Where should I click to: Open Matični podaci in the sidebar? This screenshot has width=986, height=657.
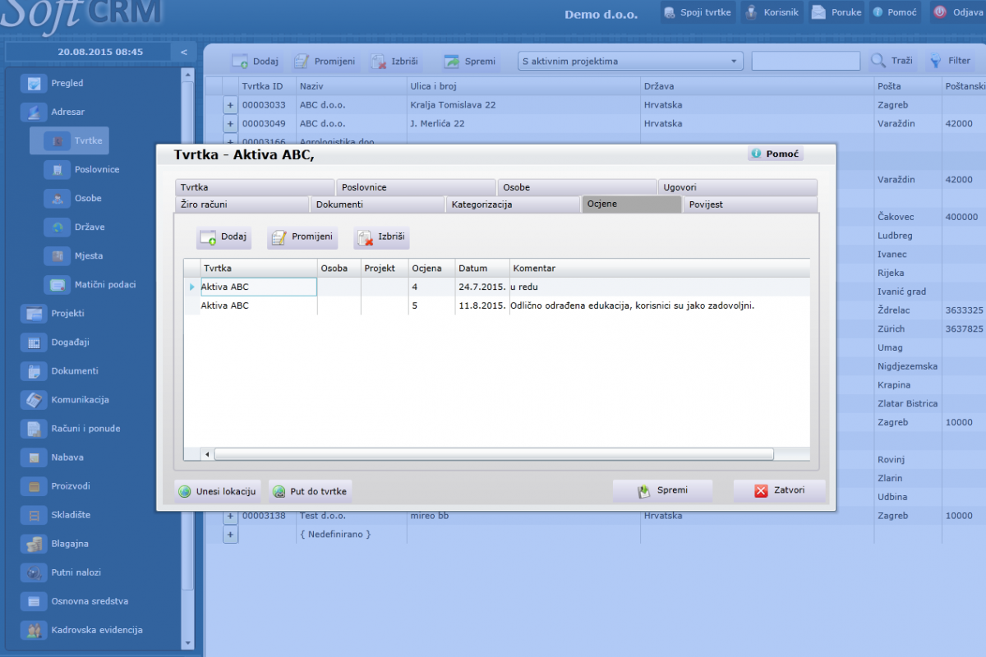(90, 284)
